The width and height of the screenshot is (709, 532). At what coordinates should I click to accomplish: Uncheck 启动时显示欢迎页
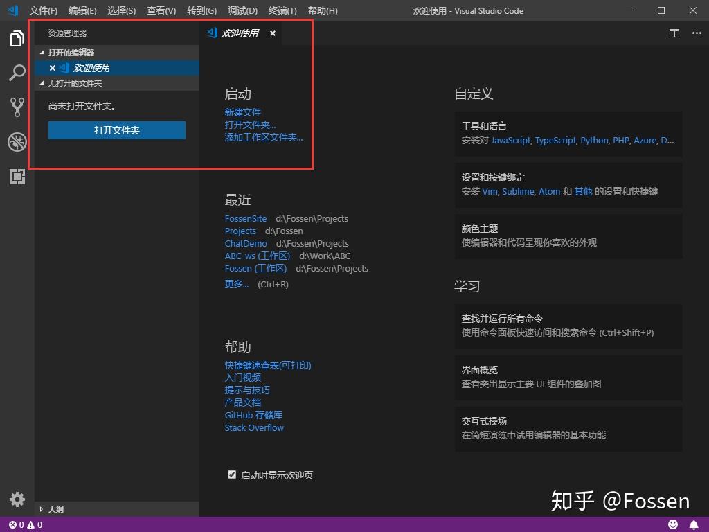[232, 475]
